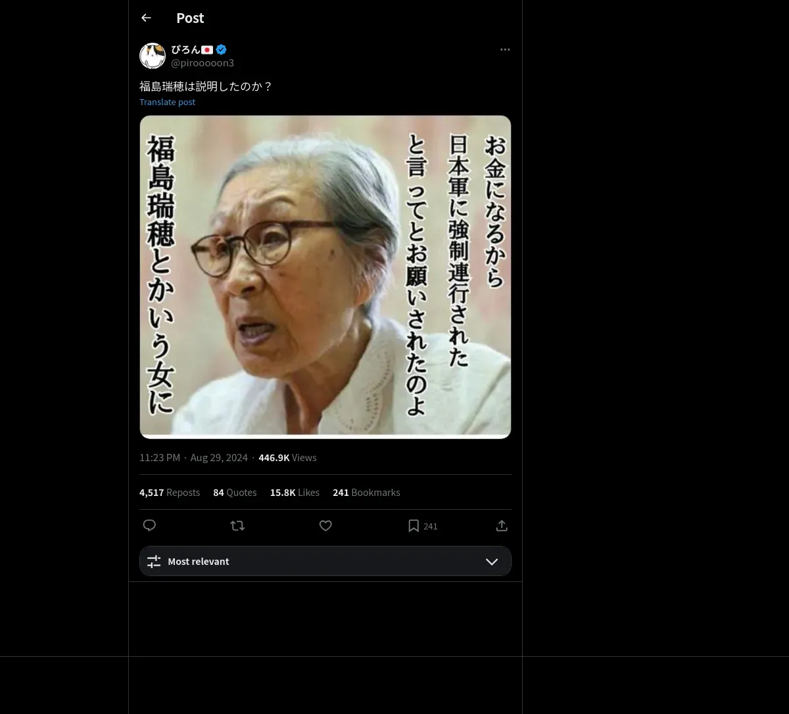View the 4,517 Reposts list

pyautogui.click(x=170, y=493)
